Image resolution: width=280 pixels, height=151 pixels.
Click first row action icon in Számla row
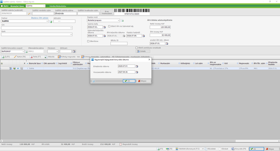(10, 69)
